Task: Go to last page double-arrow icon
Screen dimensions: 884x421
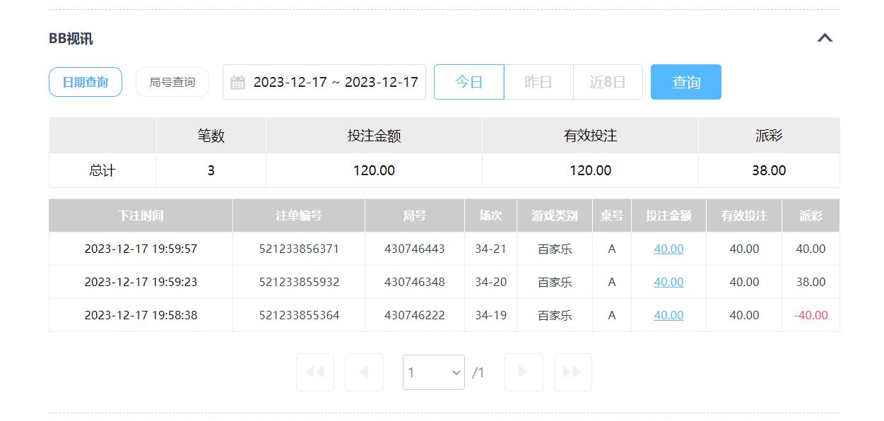Action: tap(572, 372)
